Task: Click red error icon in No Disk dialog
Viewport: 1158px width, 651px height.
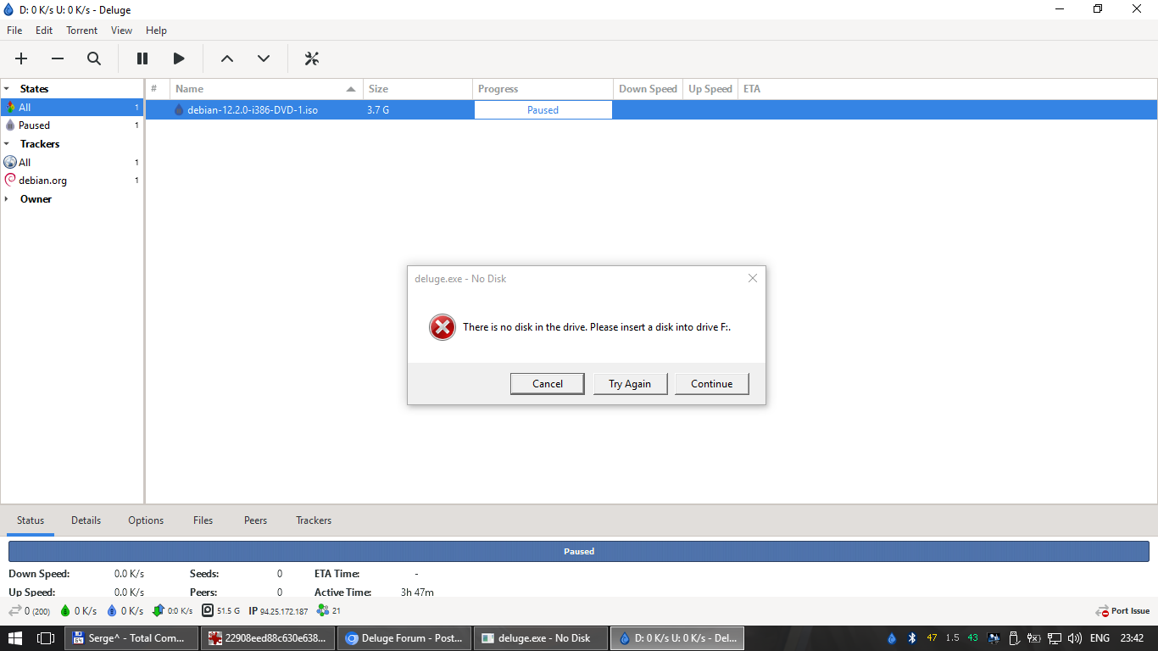Action: click(x=443, y=327)
